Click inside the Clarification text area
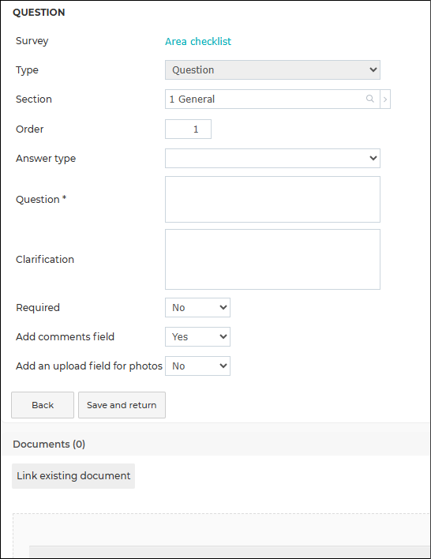 point(272,259)
